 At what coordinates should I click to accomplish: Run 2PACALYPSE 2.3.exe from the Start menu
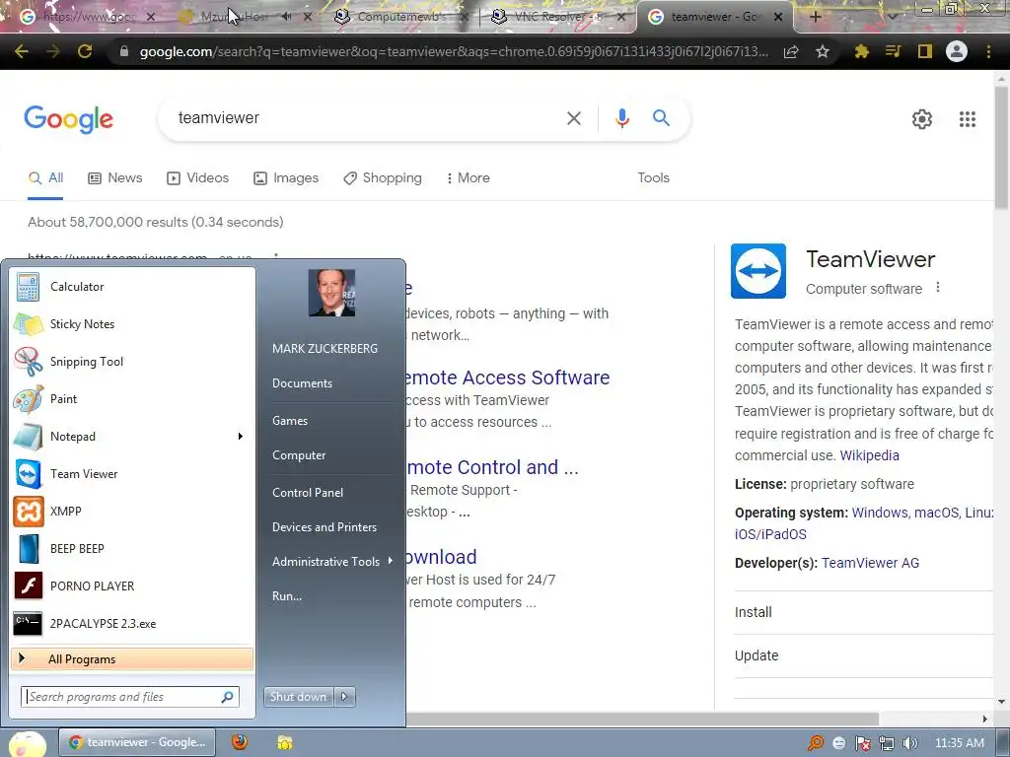point(132,623)
